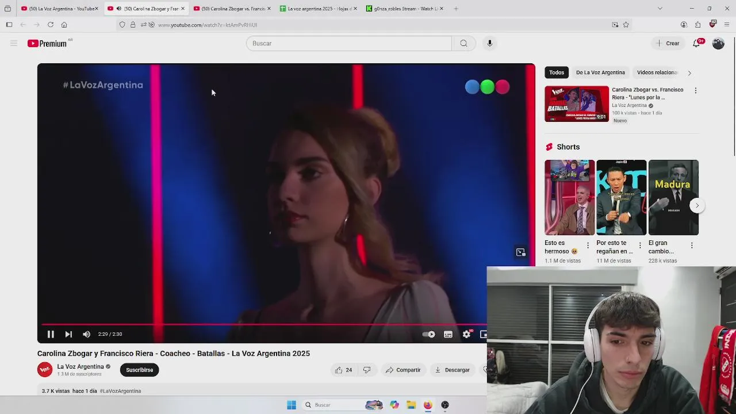
Task: Open Windows Start menu
Action: click(x=292, y=405)
